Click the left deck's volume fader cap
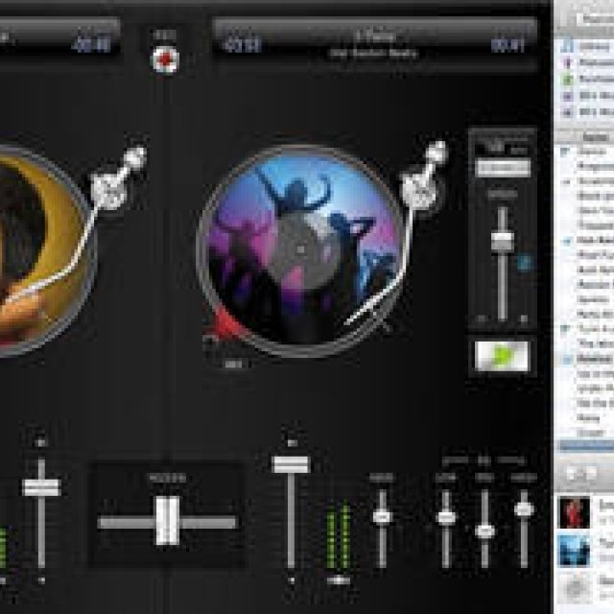Viewport: 614px width, 614px height. pyautogui.click(x=41, y=487)
